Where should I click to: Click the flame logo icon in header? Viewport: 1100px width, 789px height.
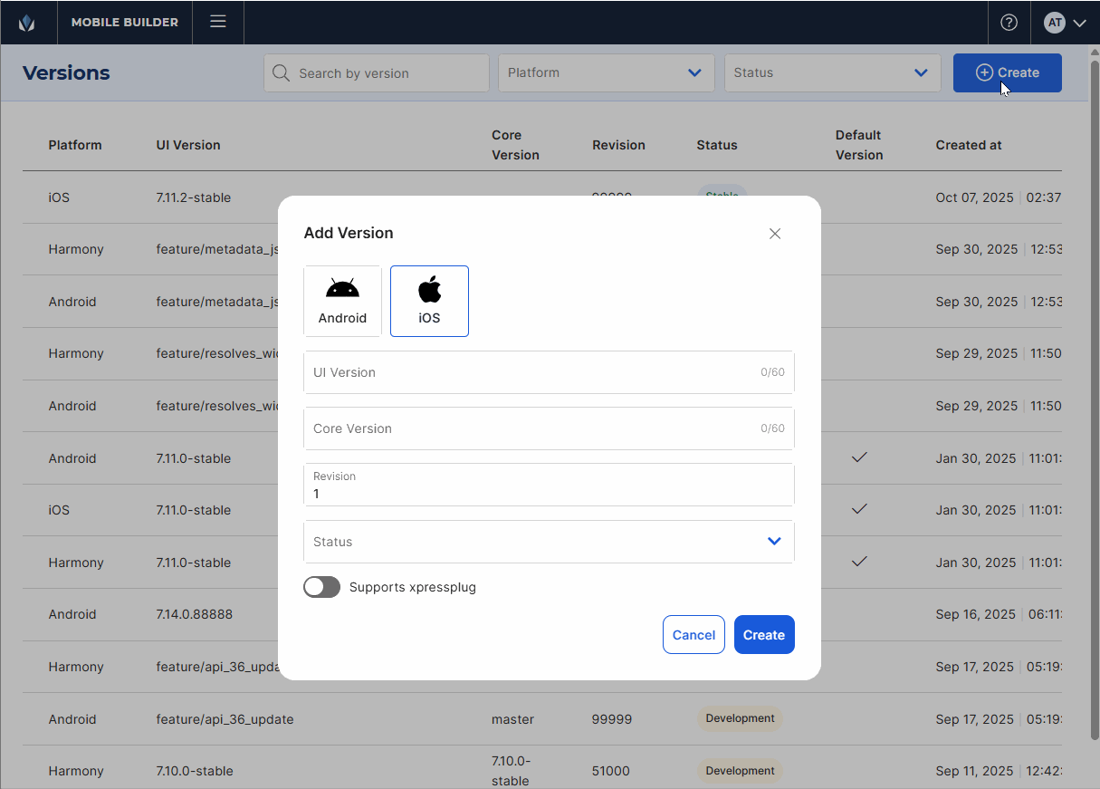(x=27, y=23)
